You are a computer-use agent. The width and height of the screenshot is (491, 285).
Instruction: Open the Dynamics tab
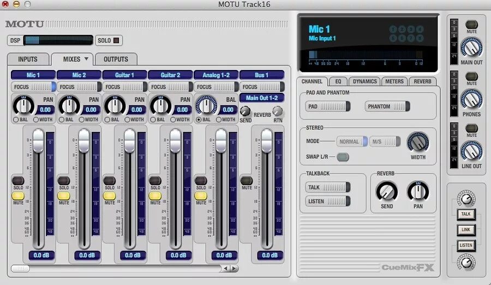[365, 81]
